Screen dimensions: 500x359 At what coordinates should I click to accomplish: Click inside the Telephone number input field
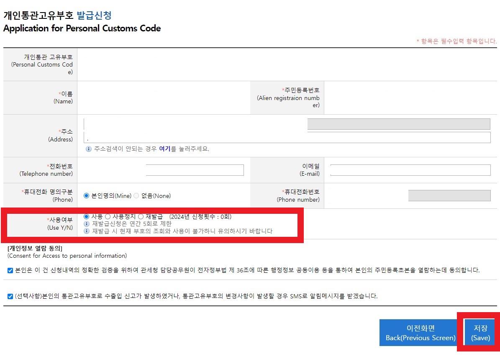point(195,170)
